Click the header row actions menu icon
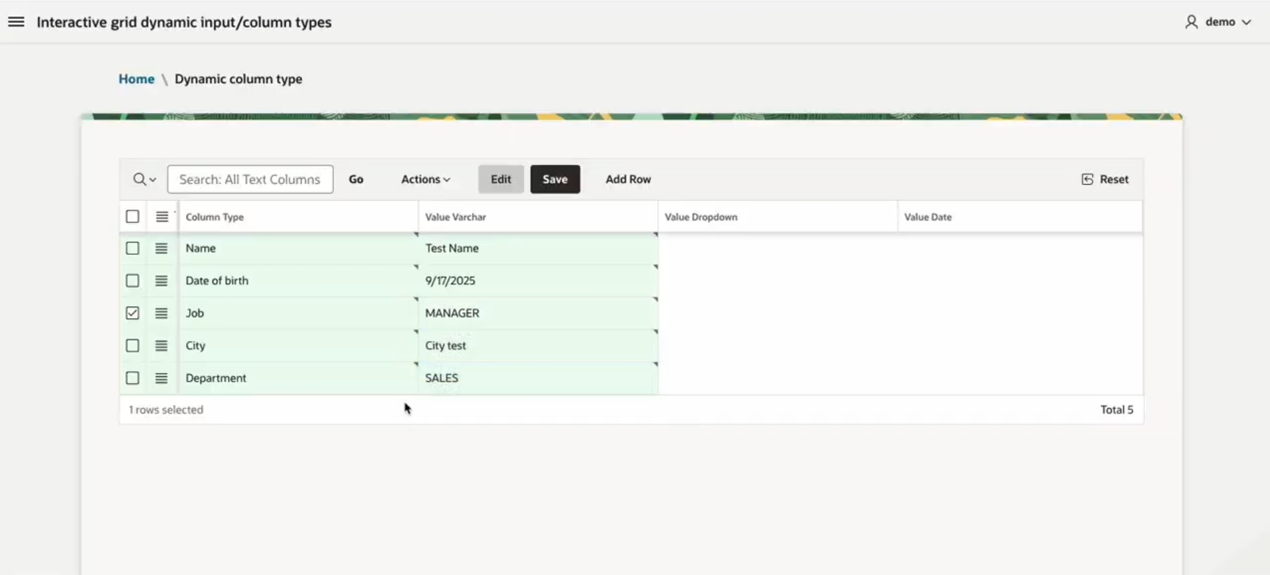This screenshot has width=1270, height=575. (x=162, y=217)
